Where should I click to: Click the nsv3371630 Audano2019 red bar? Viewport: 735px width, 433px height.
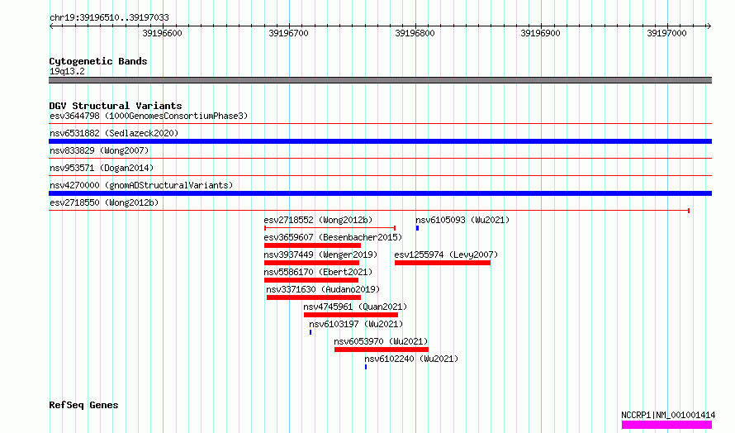coord(314,297)
